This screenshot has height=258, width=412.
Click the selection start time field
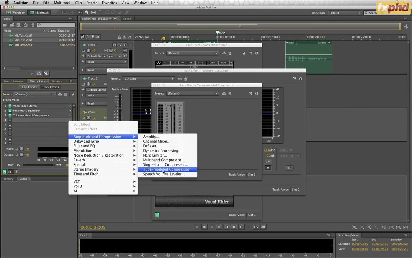[360, 244]
